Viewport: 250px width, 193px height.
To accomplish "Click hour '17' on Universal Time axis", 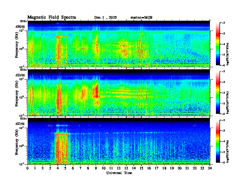I will click(157, 168).
